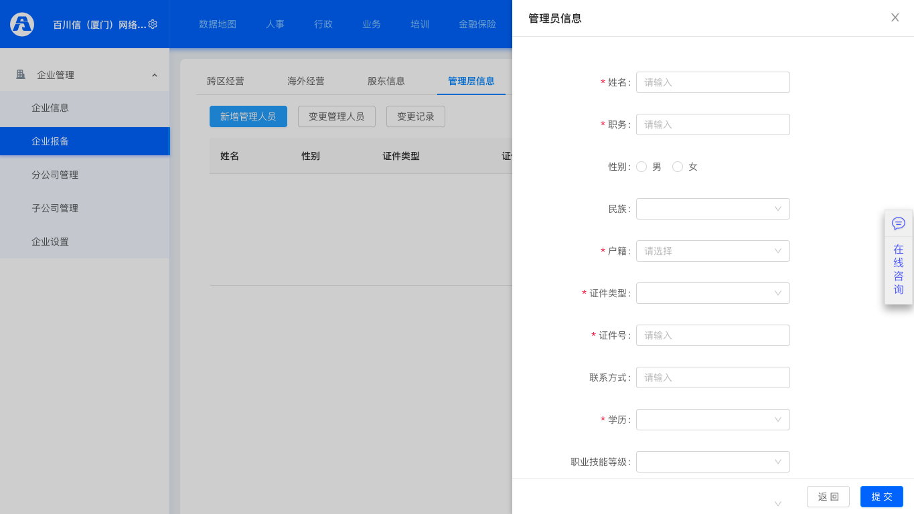
Task: Open the 职业技能等级 dropdown
Action: coord(712,462)
